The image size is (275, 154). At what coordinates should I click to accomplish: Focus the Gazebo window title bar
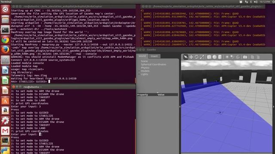205,50
